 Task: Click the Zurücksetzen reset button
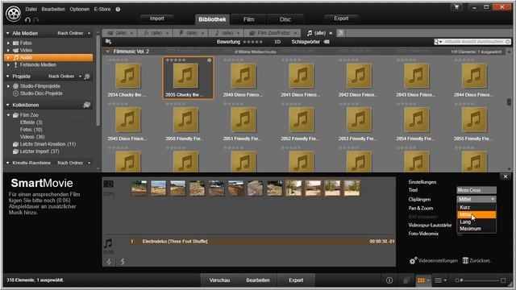tap(477, 260)
